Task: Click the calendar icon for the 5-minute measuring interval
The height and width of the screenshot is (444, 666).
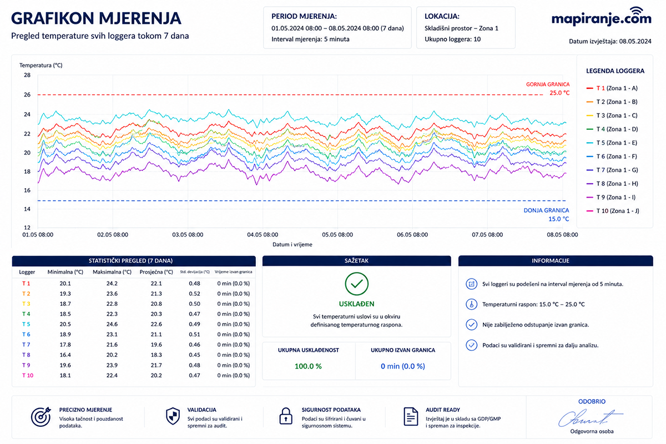Action: point(471,284)
